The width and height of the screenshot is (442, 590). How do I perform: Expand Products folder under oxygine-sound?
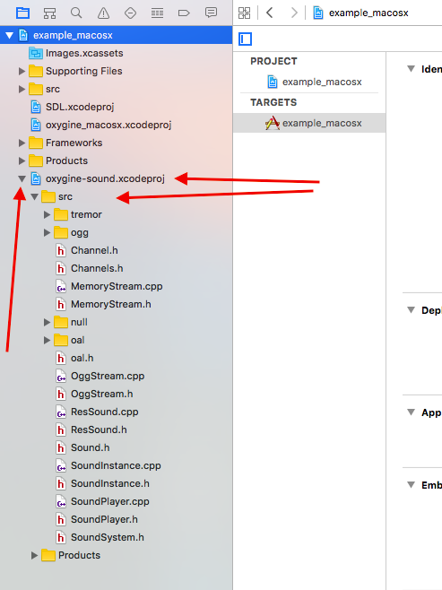click(34, 555)
